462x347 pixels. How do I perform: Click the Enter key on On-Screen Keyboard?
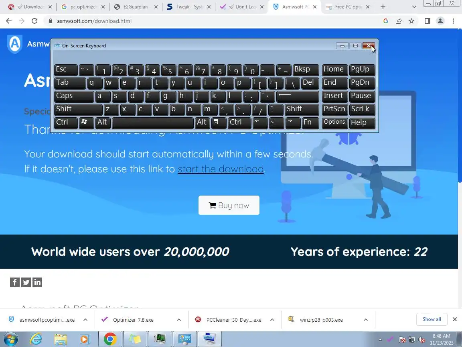tap(298, 96)
